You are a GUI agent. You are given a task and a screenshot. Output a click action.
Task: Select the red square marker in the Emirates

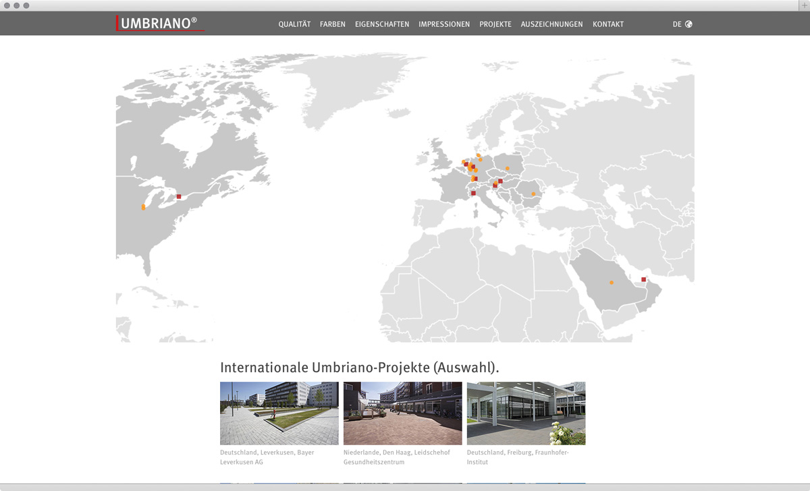[x=643, y=279]
